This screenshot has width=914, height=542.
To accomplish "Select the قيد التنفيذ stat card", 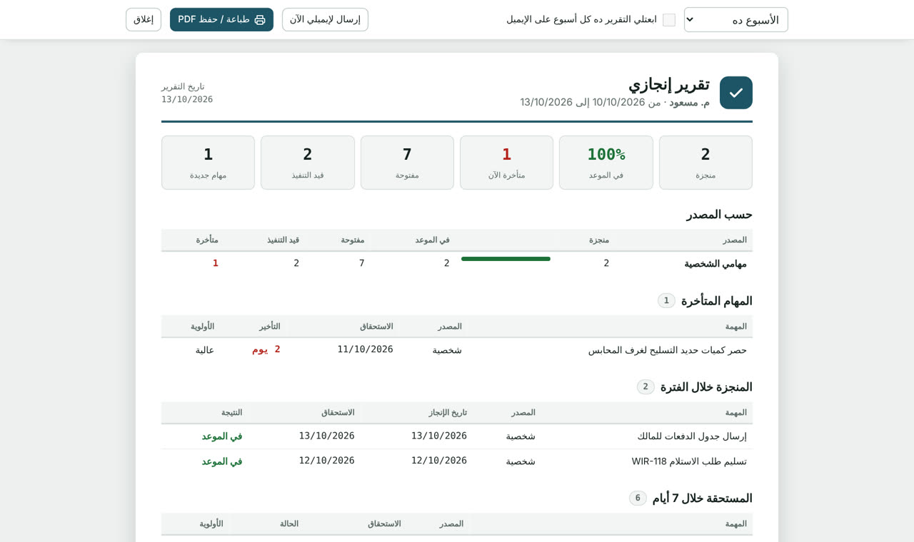I will point(308,163).
